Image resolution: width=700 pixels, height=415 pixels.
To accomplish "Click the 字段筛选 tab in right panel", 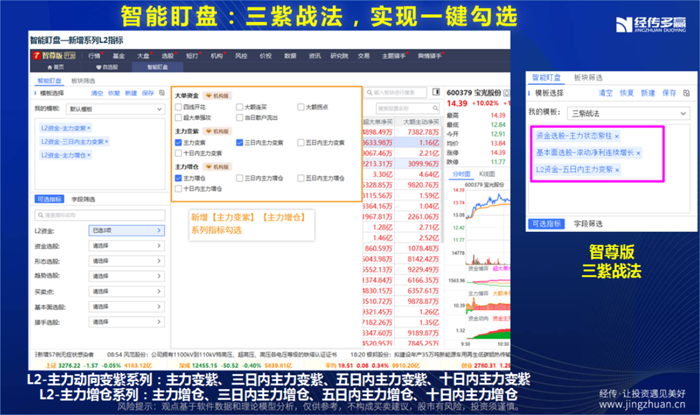I will point(588,224).
